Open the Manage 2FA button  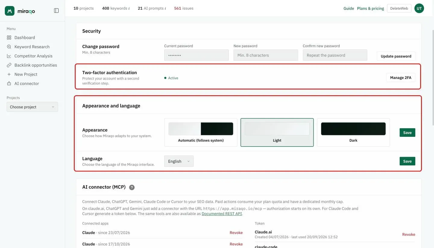[401, 78]
